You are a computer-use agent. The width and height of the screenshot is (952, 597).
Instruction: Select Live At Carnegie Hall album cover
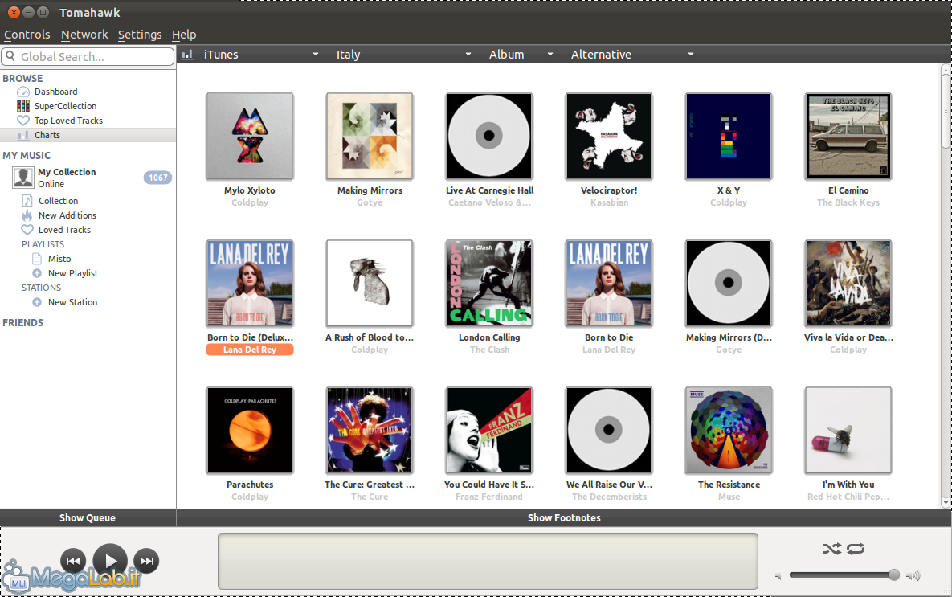(x=488, y=136)
